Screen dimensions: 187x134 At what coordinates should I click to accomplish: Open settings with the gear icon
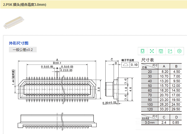click(179, 51)
